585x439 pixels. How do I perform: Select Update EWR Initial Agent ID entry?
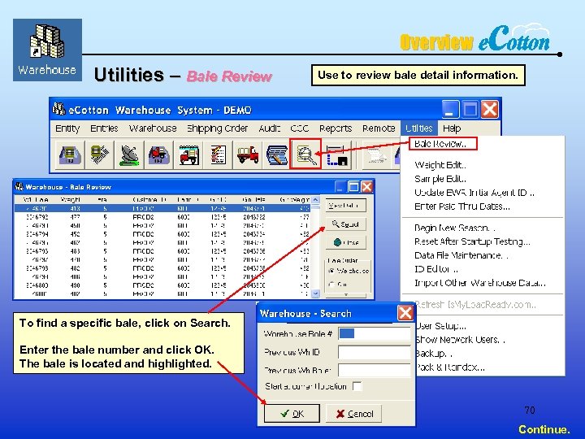[474, 192]
